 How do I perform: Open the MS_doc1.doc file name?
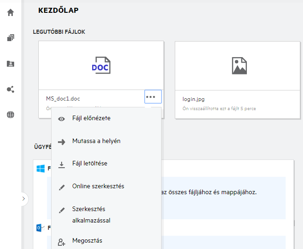(x=63, y=99)
